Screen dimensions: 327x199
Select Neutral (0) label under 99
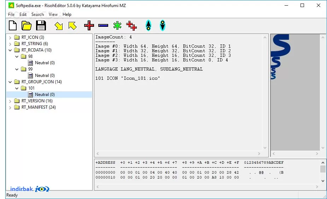(x=45, y=76)
